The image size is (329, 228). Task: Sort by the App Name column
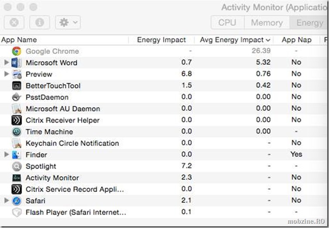64,40
